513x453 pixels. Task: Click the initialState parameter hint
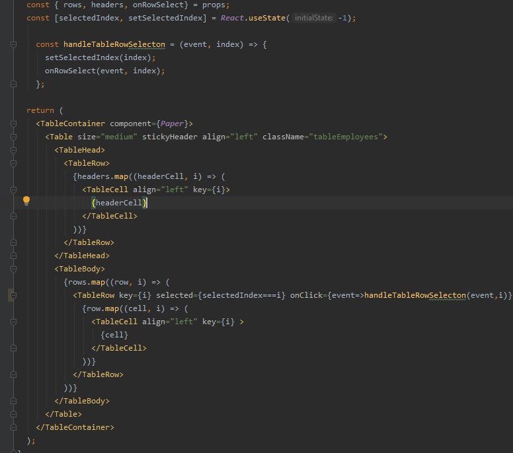click(x=313, y=18)
